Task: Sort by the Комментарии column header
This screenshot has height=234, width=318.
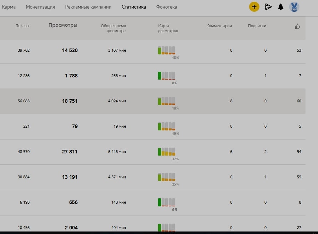Action: click(219, 26)
